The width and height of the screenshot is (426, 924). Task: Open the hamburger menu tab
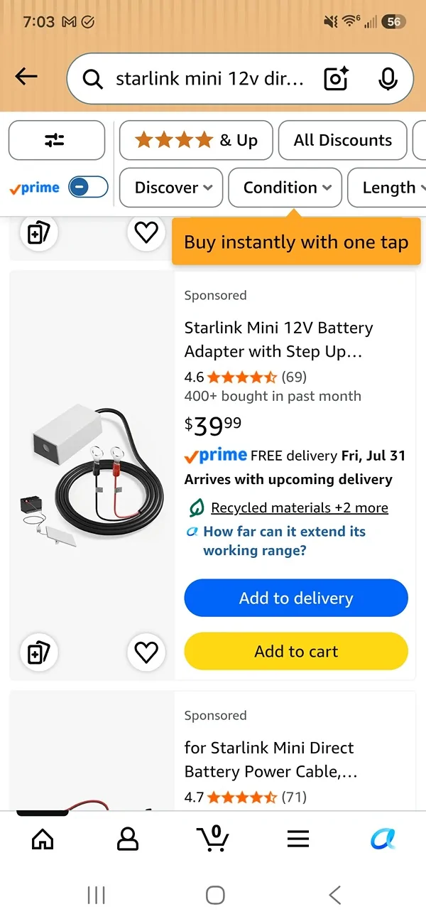tap(298, 839)
